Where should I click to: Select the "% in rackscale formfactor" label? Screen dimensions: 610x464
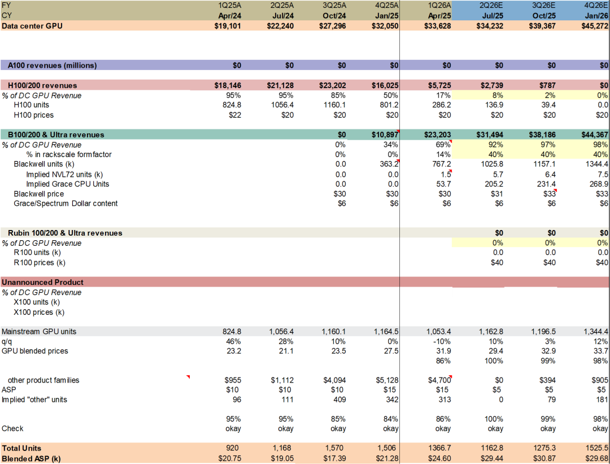pyautogui.click(x=69, y=154)
